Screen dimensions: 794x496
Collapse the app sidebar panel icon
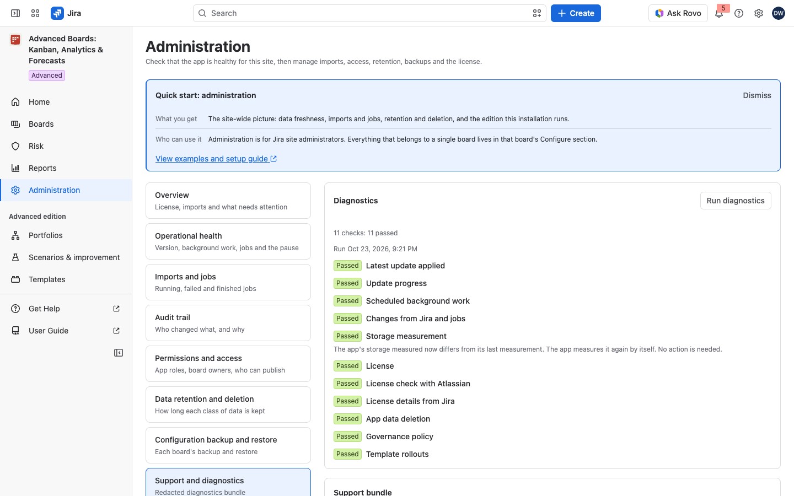(x=119, y=353)
